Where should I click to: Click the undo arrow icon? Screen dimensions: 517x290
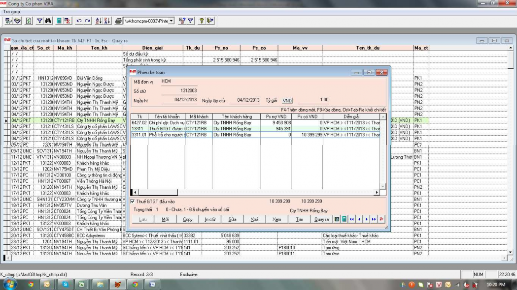[79, 21]
